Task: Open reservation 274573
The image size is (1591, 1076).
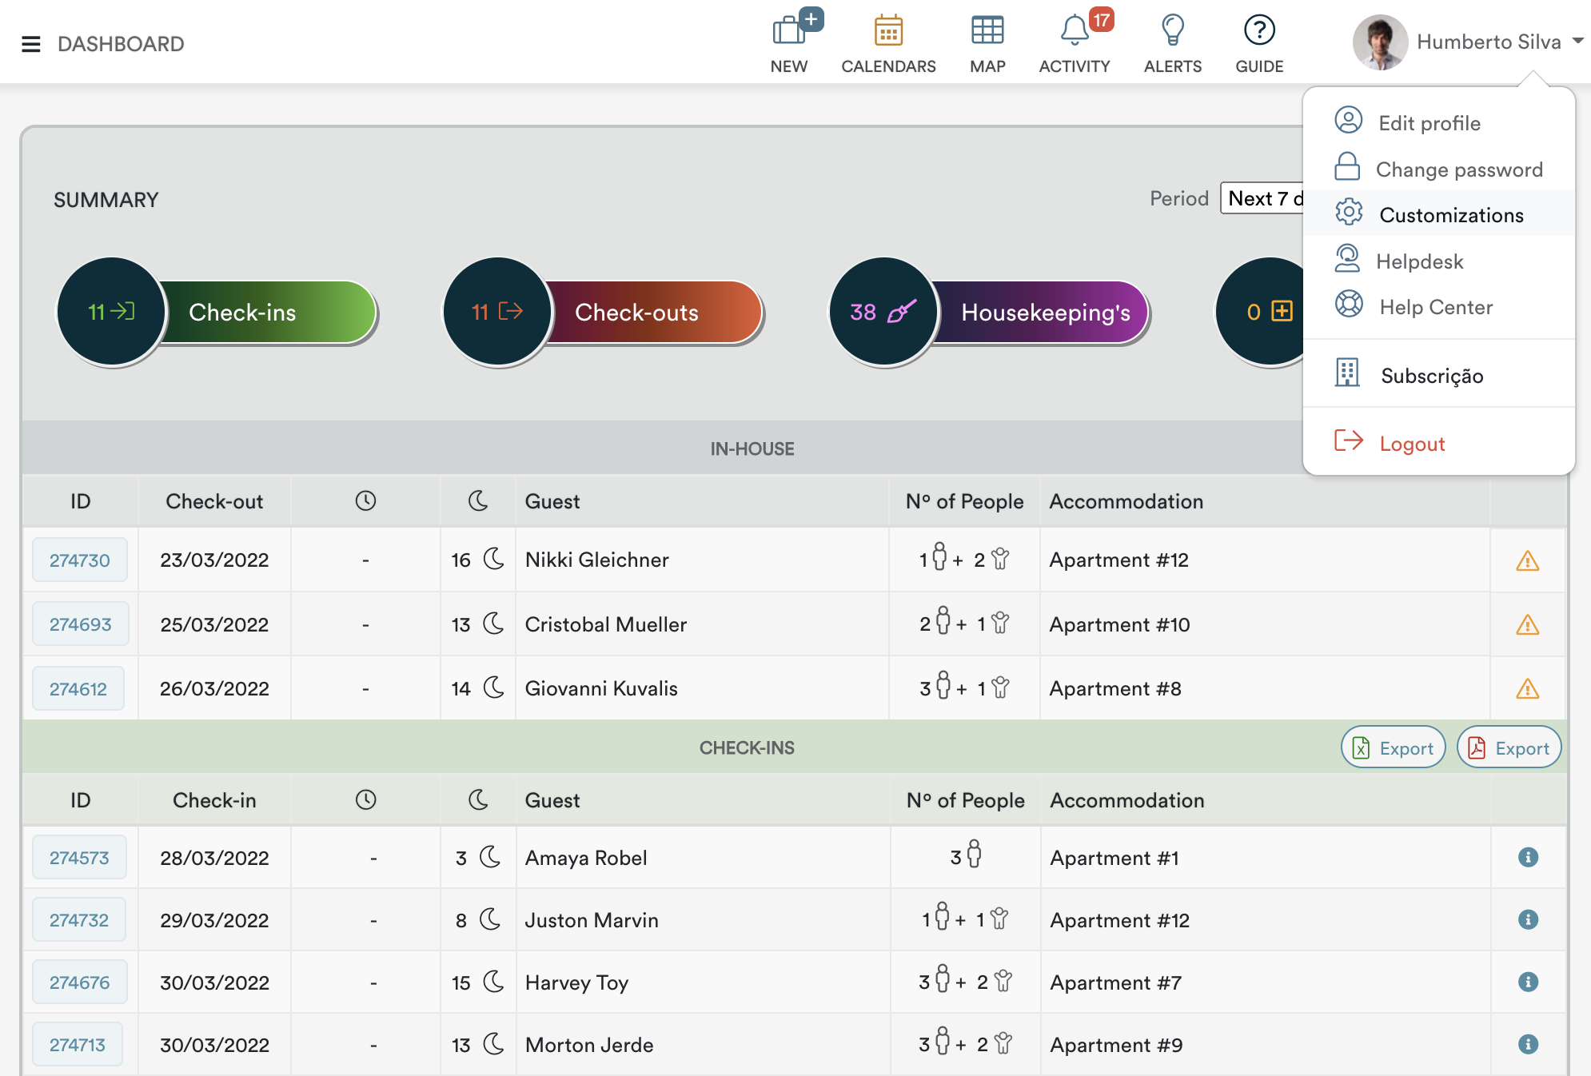Action: click(79, 857)
